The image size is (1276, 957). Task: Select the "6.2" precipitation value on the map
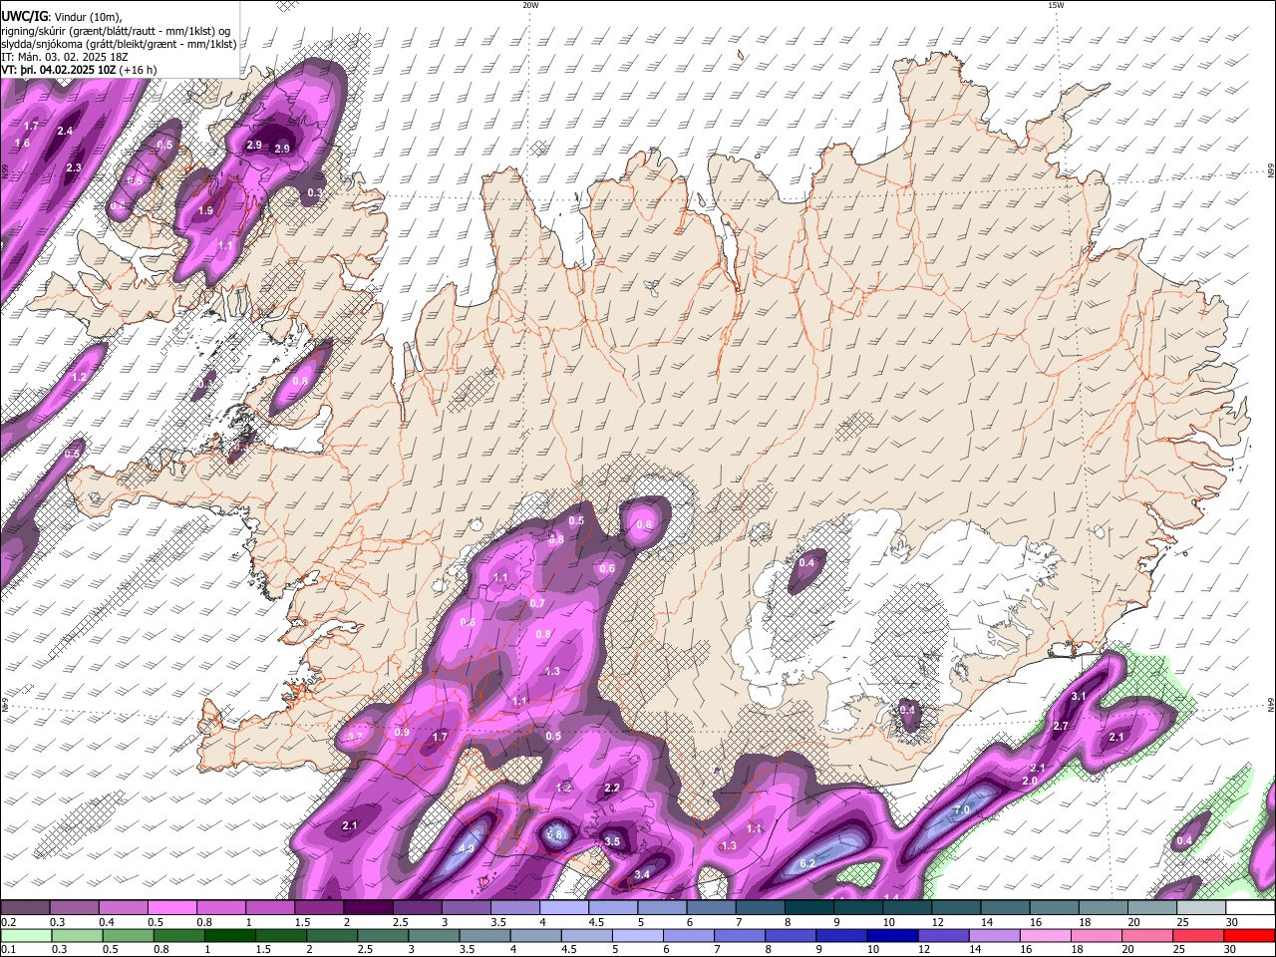pyautogui.click(x=807, y=863)
